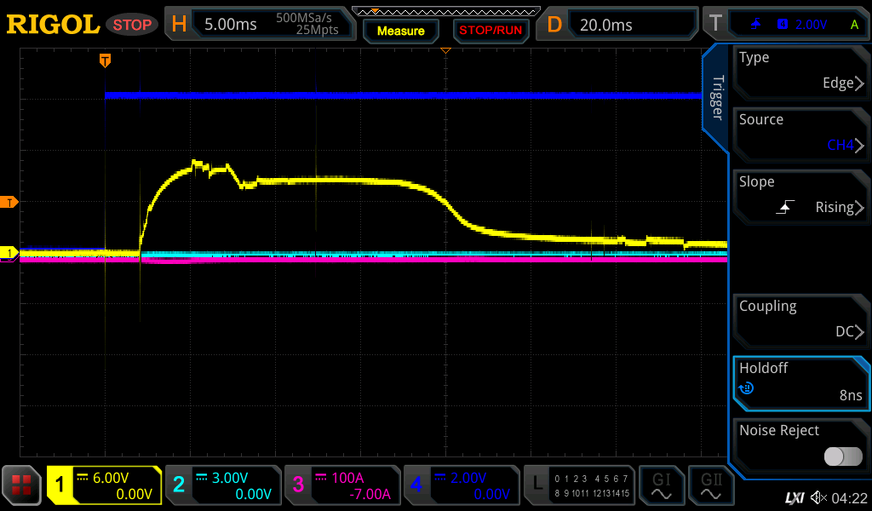
Task: Open the red grid function menu icon
Action: tap(21, 485)
